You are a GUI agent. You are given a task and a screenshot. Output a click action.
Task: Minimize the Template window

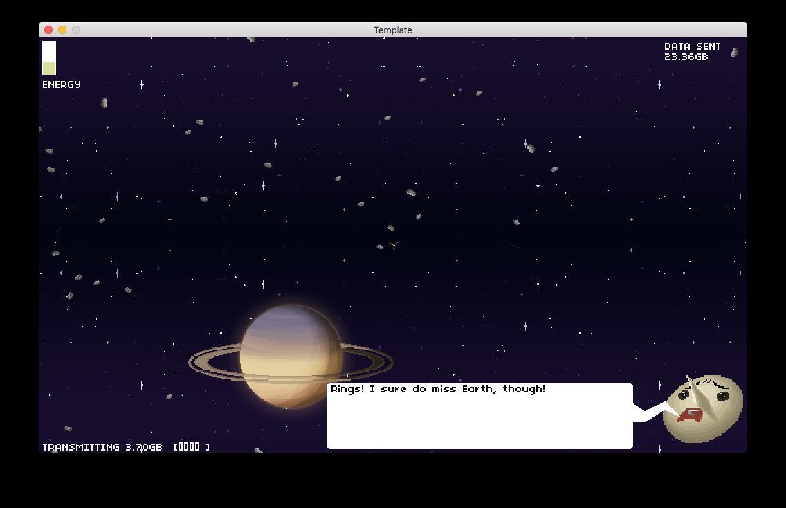click(62, 30)
